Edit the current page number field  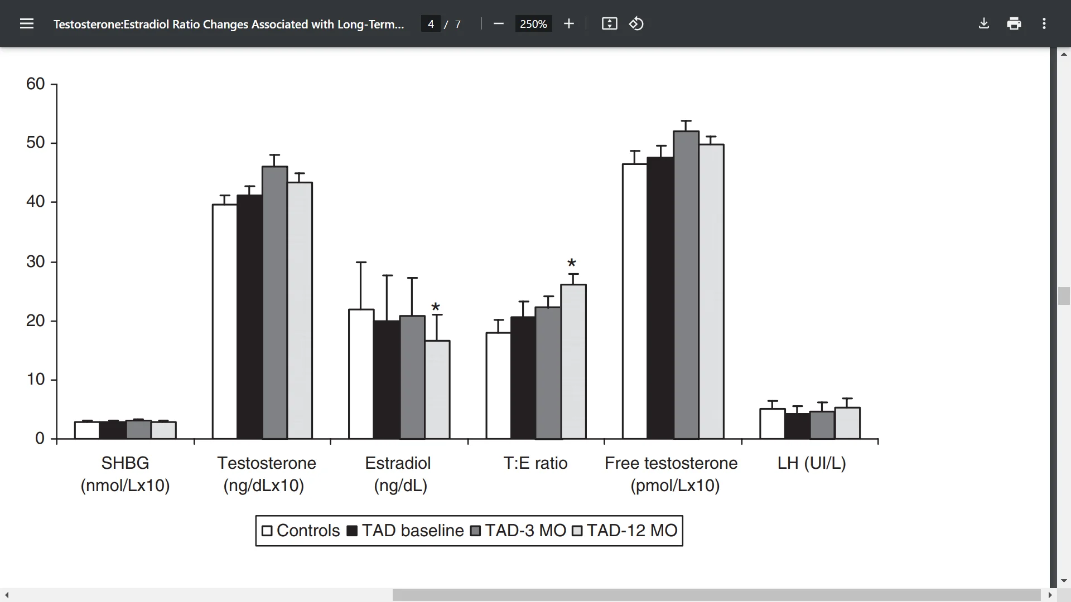431,24
